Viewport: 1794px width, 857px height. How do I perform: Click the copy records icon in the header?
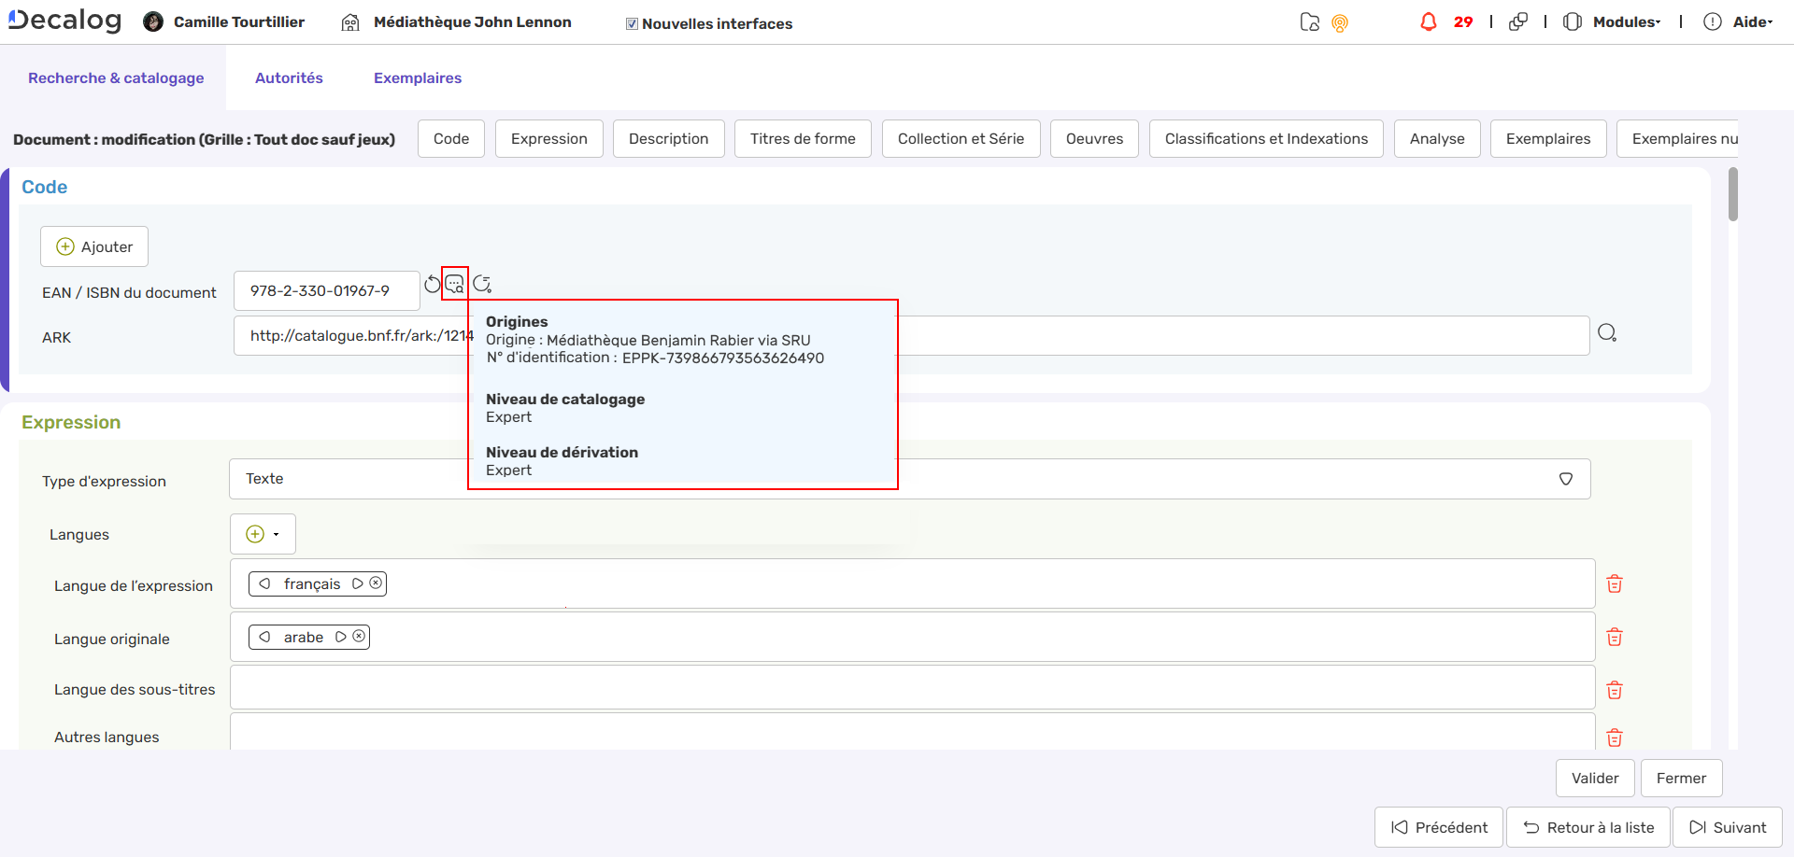point(1518,21)
